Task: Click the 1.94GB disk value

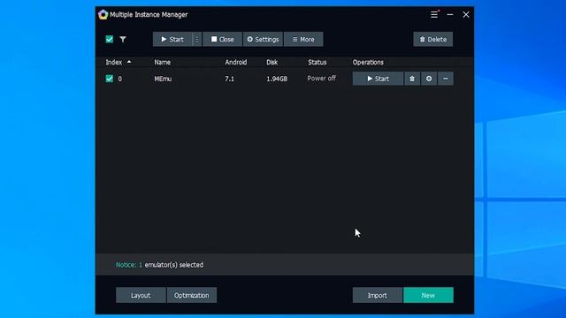Action: pos(277,79)
